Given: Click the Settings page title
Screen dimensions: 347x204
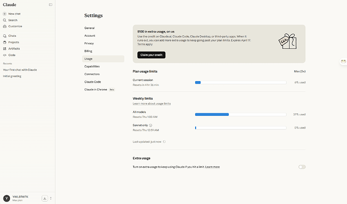Looking at the screenshot, I should pyautogui.click(x=94, y=16).
